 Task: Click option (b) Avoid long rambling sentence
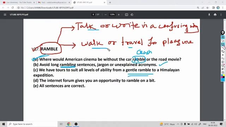95,65
